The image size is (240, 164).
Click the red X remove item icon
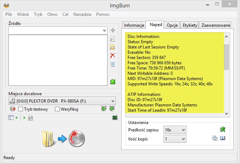click(x=113, y=55)
